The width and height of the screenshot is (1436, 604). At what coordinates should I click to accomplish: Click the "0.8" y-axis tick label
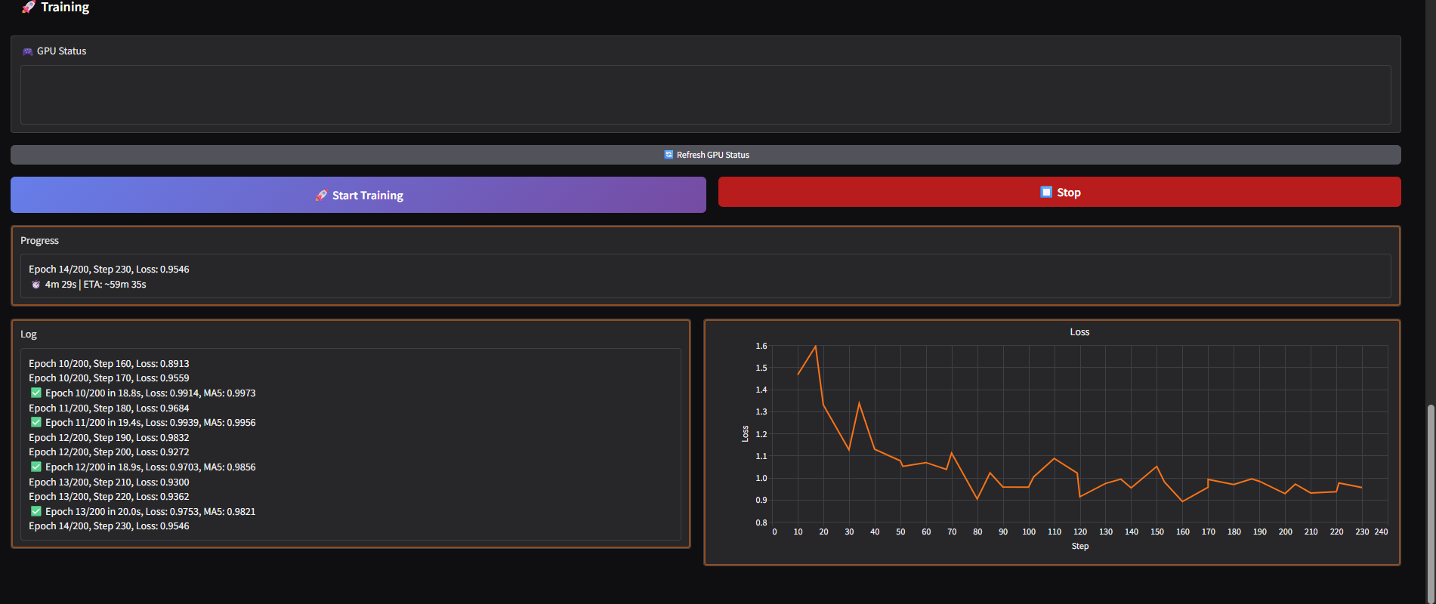[x=761, y=522]
